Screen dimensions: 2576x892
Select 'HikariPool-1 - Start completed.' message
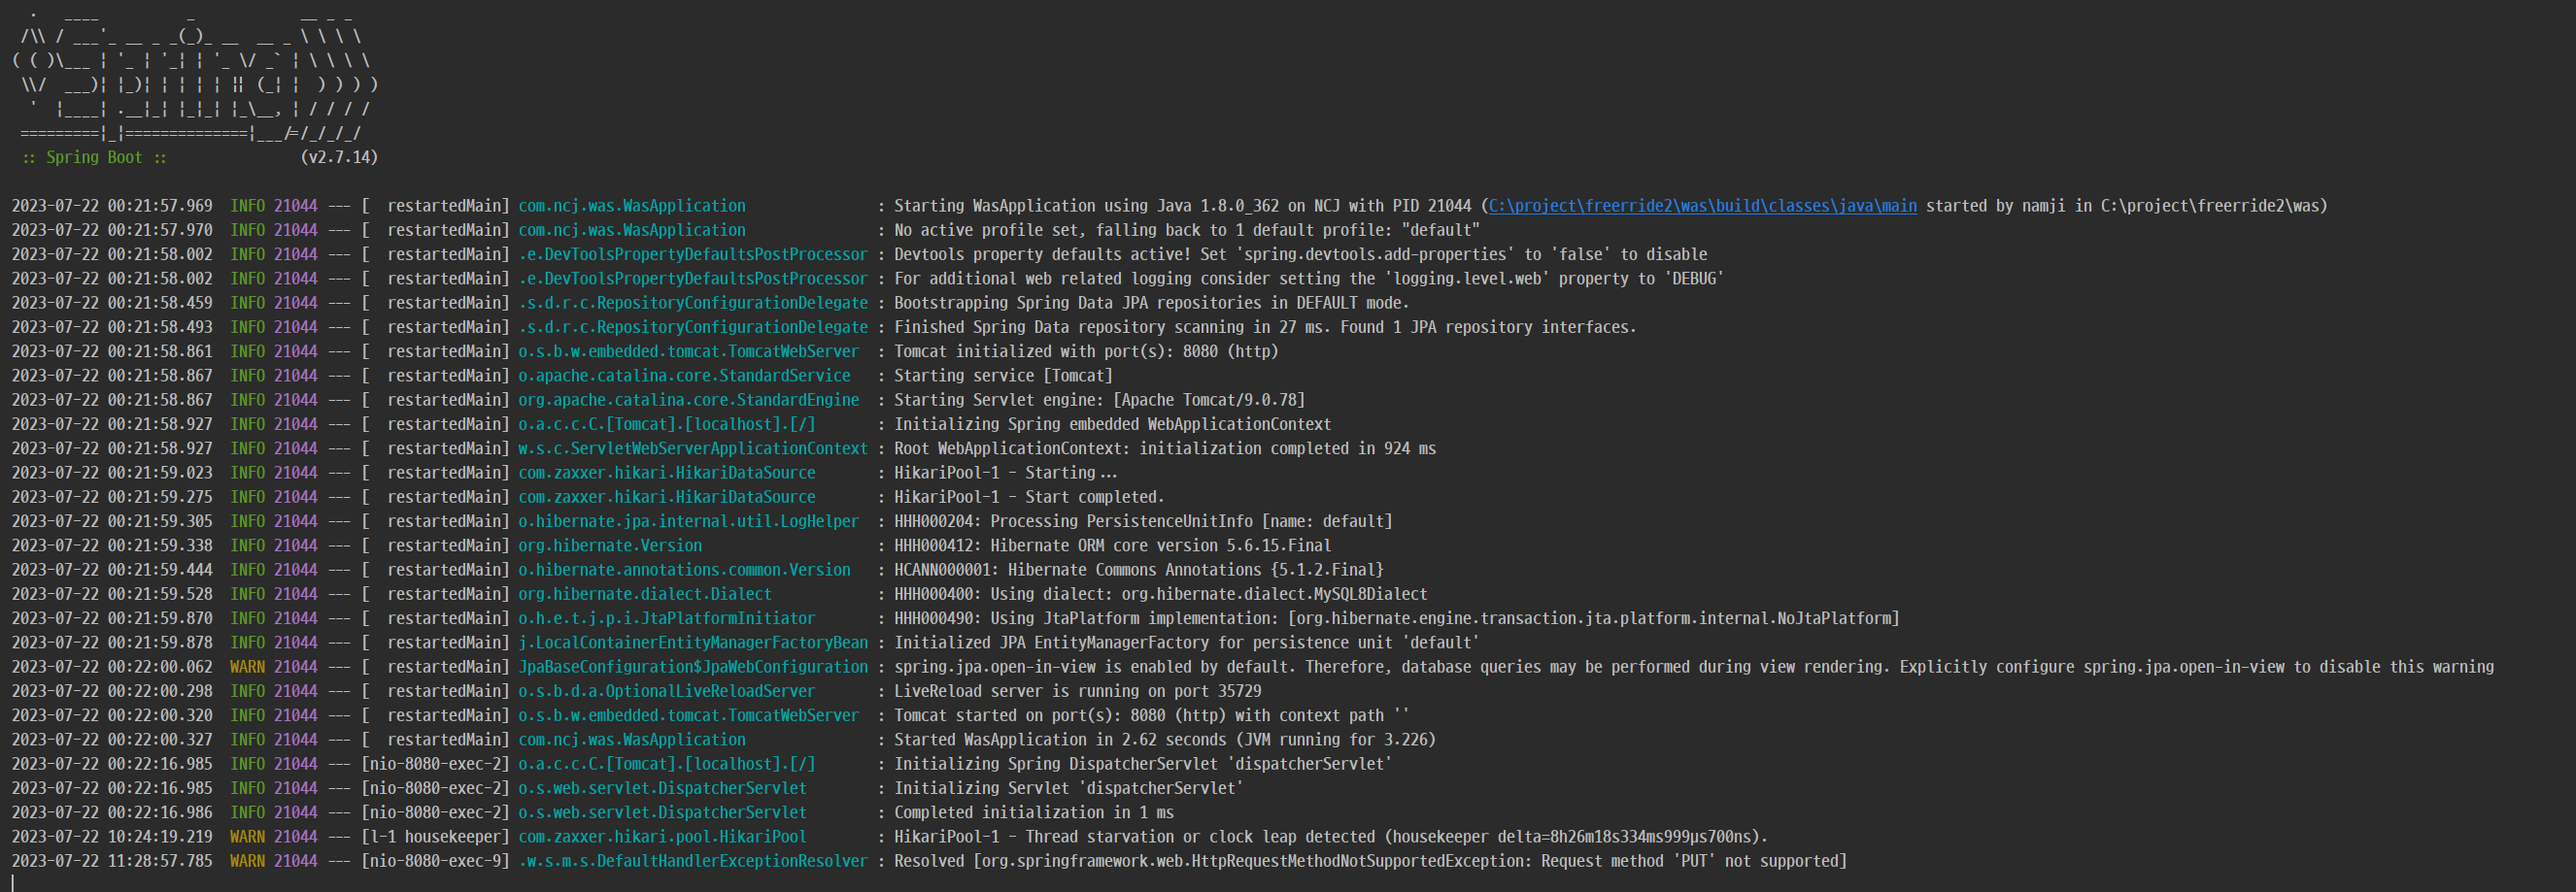(x=1029, y=497)
